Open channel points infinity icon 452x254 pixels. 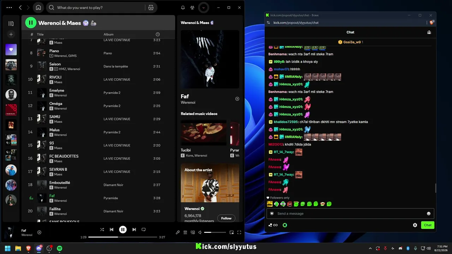(x=273, y=225)
